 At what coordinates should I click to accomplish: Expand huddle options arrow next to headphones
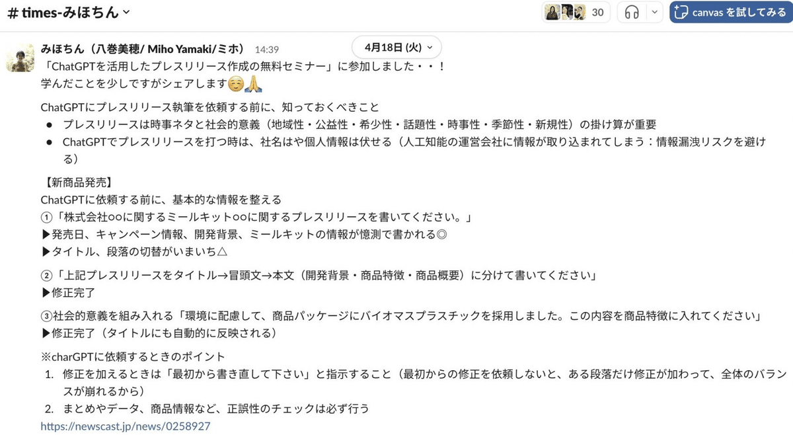coord(653,13)
